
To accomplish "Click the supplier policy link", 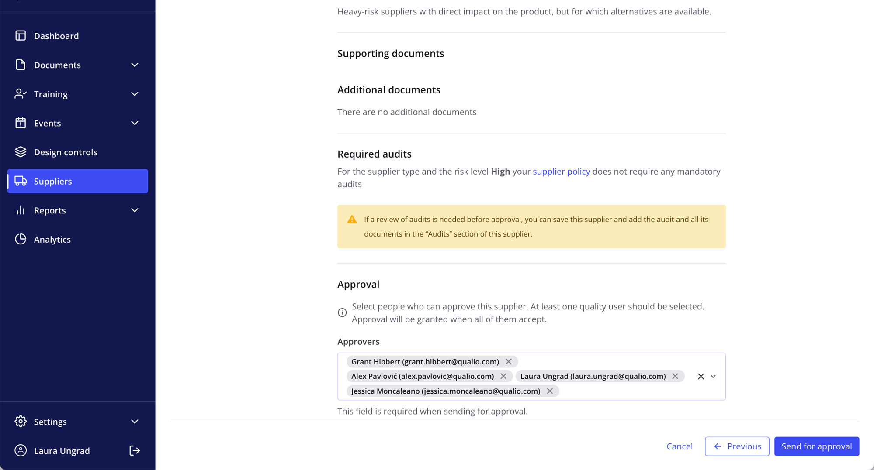I will pyautogui.click(x=561, y=171).
